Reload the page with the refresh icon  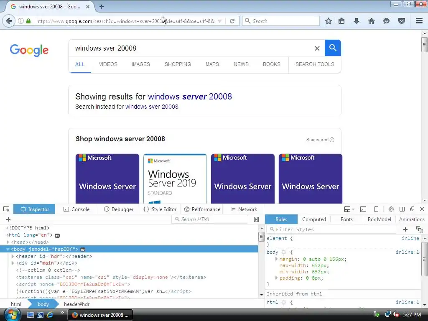(x=232, y=21)
